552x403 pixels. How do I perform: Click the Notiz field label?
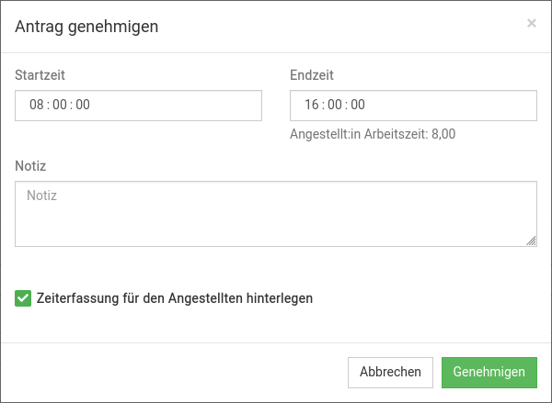pos(30,166)
